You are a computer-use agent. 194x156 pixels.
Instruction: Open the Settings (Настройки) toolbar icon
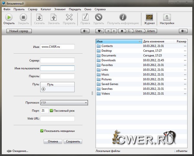coord(167,17)
